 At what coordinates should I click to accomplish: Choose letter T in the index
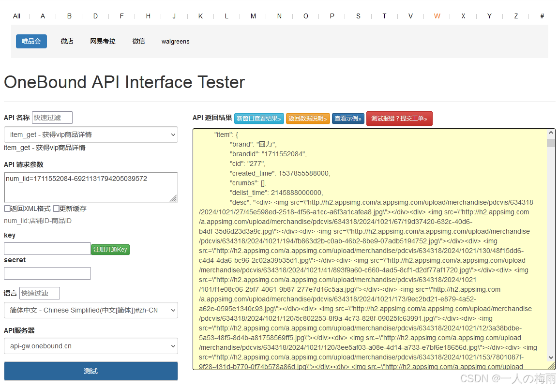point(384,16)
